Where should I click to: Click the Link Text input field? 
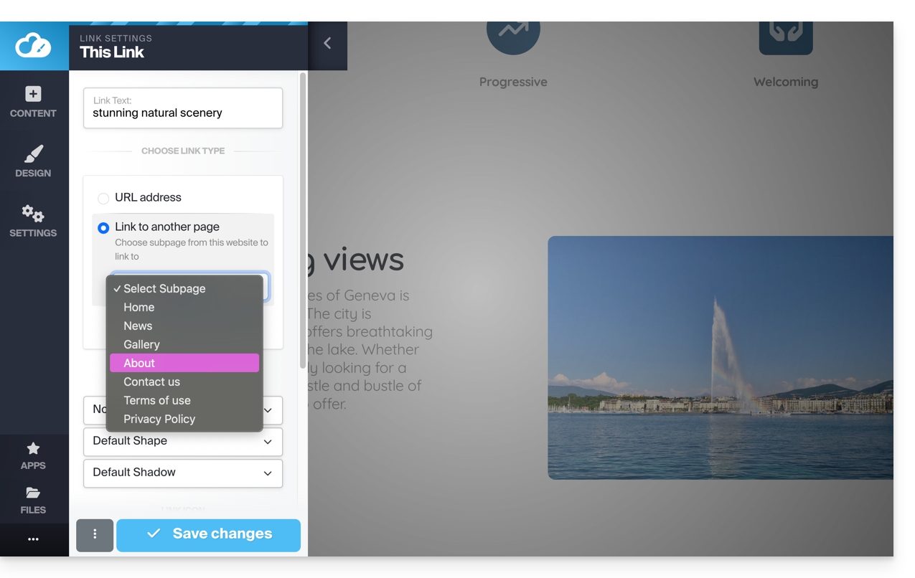pyautogui.click(x=183, y=113)
